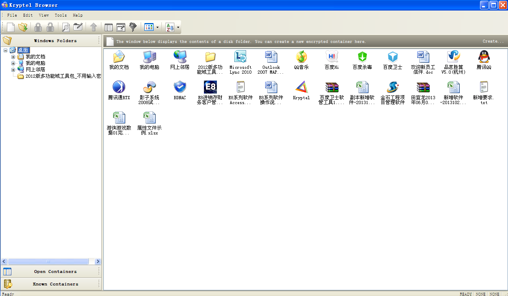Open the File menu
This screenshot has height=296, width=508.
coord(12,15)
